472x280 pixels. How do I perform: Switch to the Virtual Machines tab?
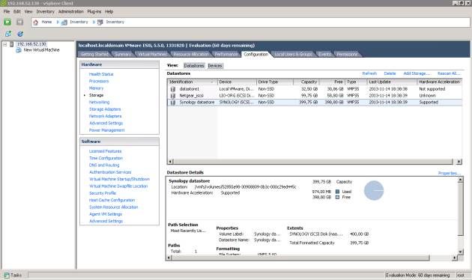pyautogui.click(x=152, y=54)
